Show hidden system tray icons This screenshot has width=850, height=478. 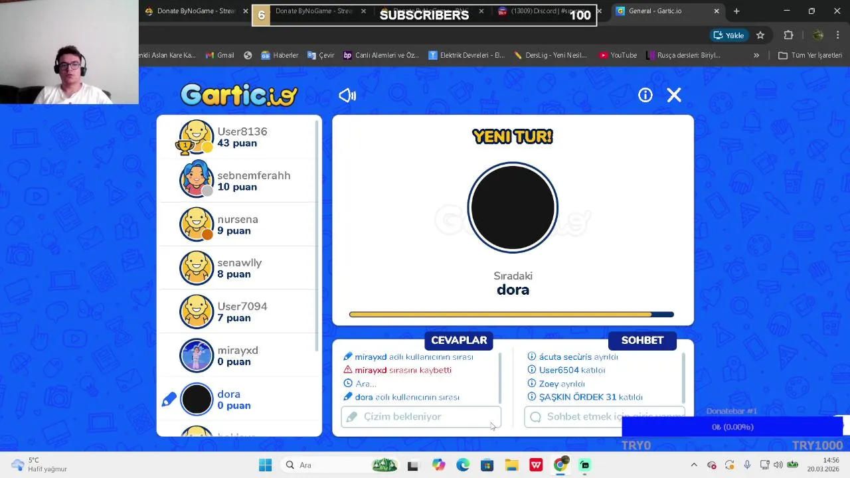coord(694,465)
